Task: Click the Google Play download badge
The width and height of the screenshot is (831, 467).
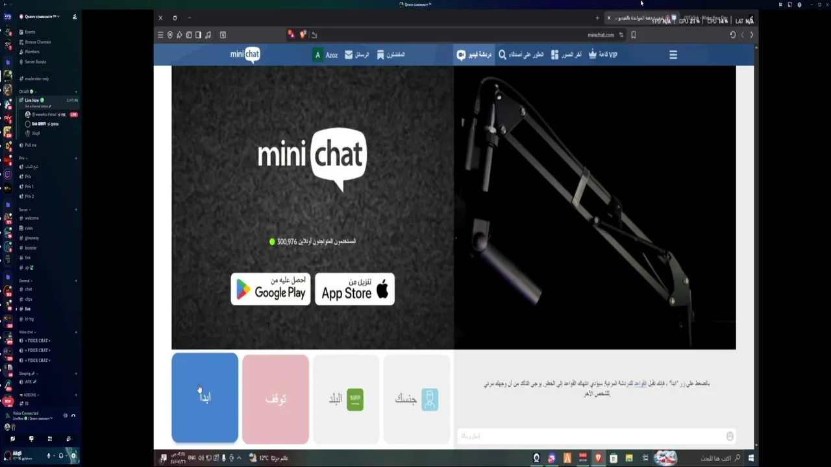Action: (271, 289)
